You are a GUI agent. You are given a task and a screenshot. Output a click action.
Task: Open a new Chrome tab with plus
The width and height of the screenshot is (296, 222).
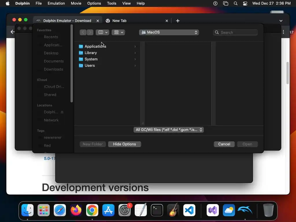pos(178,21)
